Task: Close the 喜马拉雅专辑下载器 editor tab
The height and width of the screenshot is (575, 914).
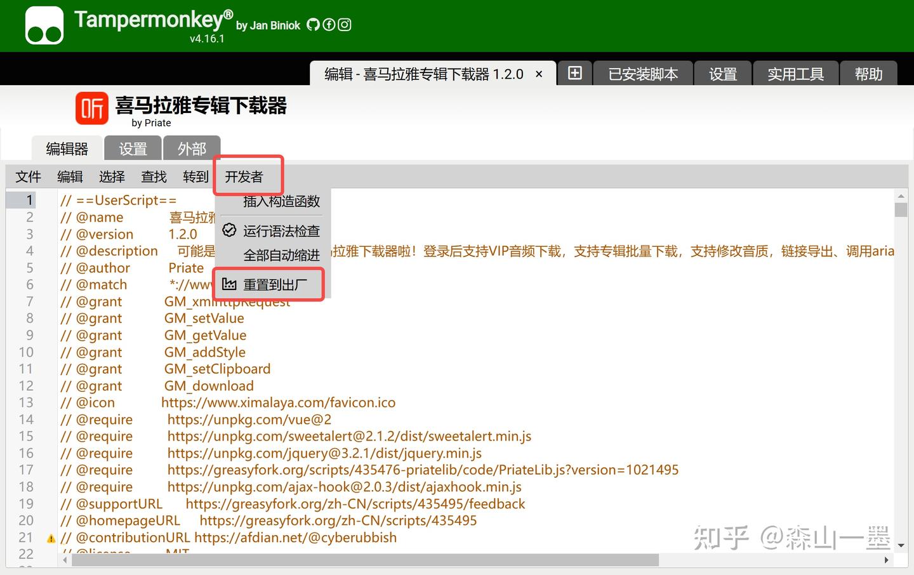Action: pyautogui.click(x=538, y=74)
